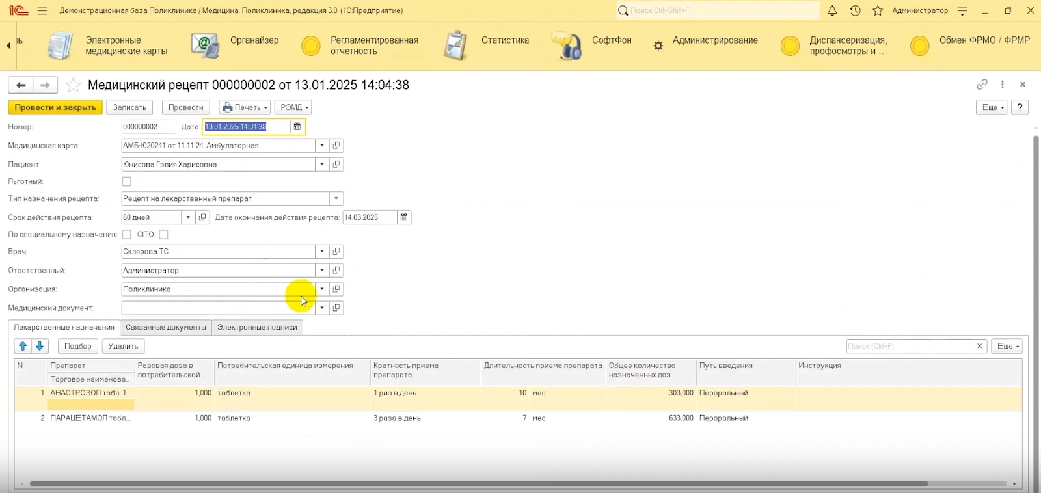Check the CITO checkbox
This screenshot has height=493, width=1041.
(163, 234)
